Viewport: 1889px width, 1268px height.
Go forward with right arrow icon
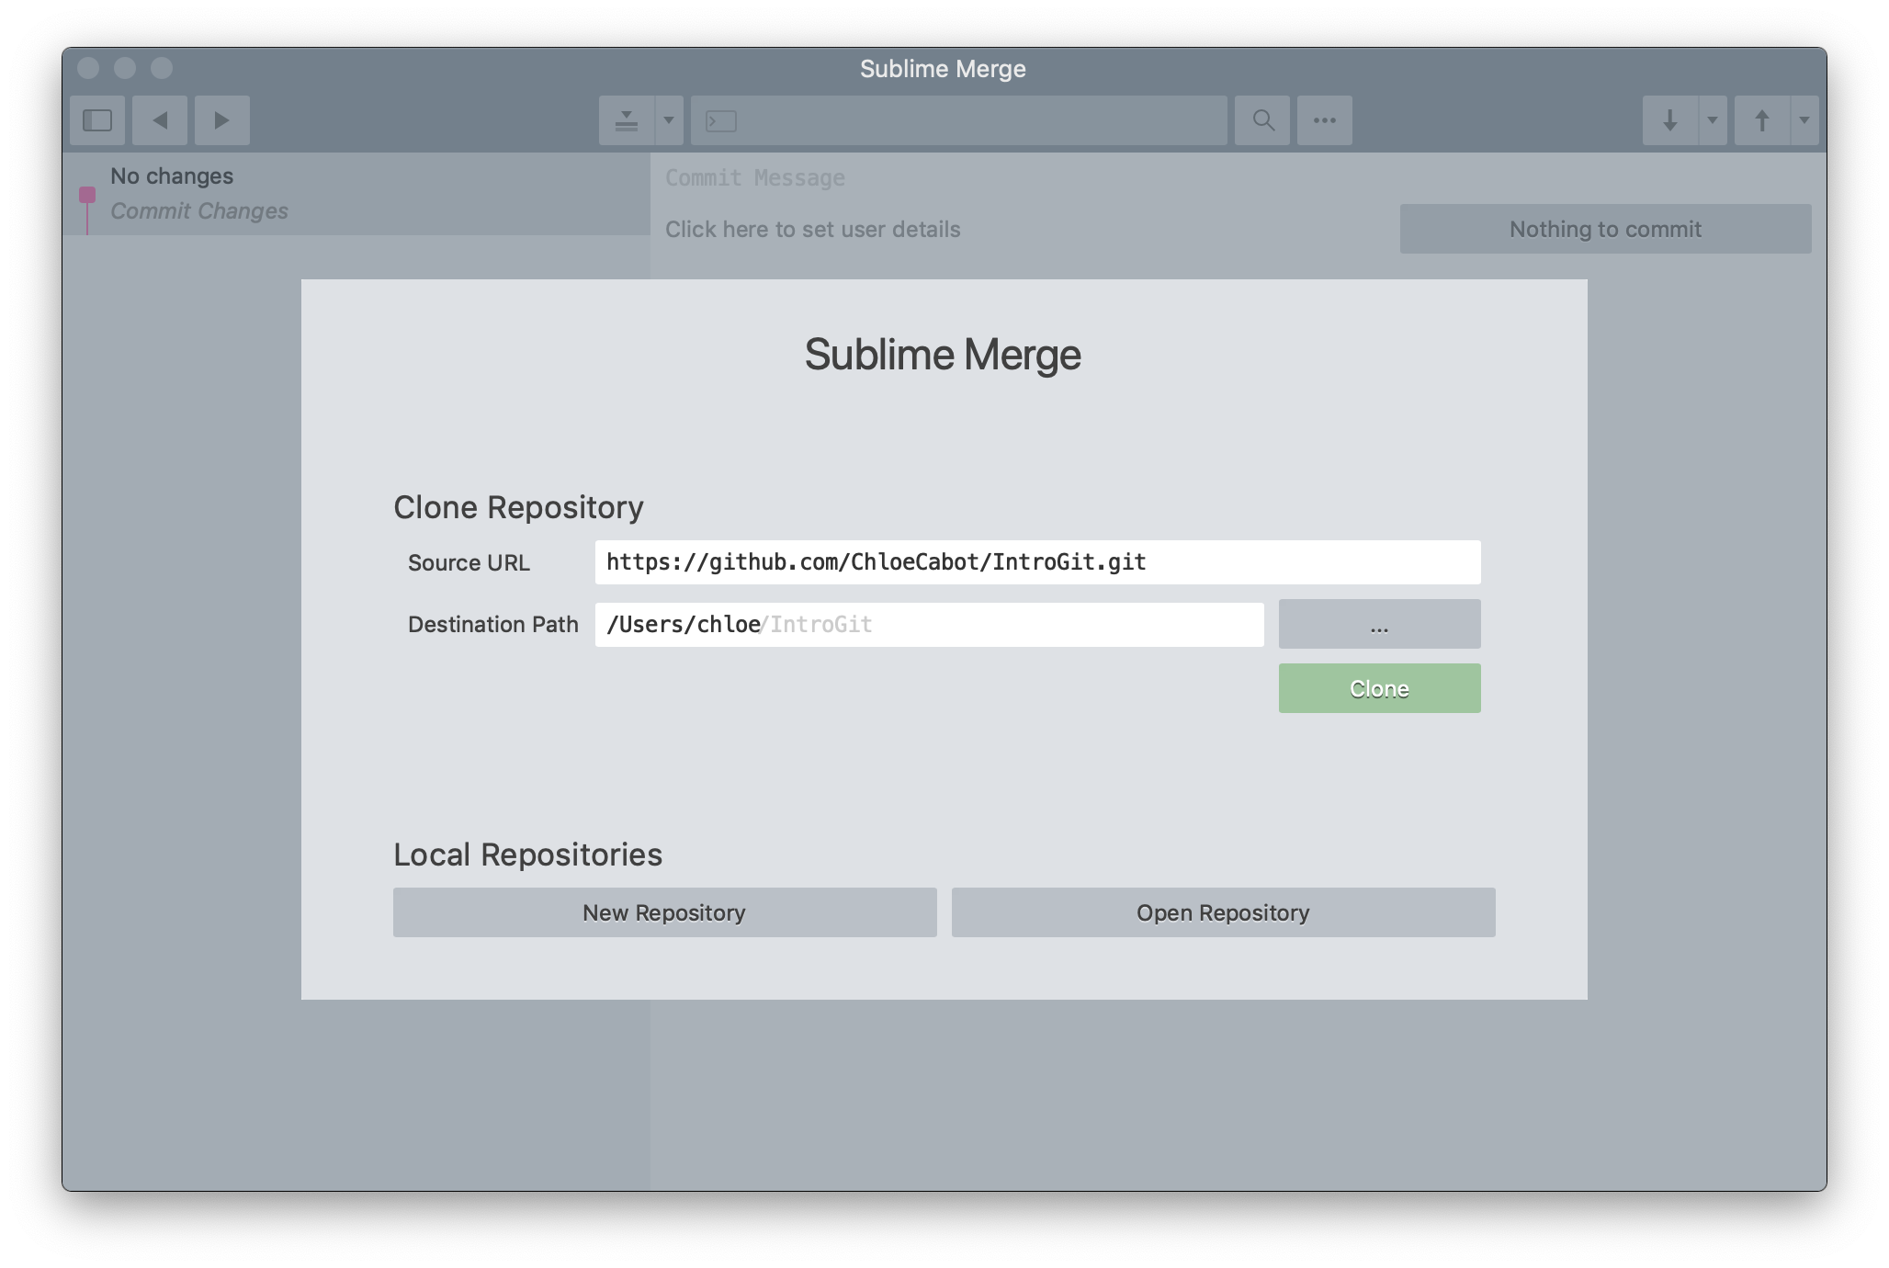[x=221, y=120]
